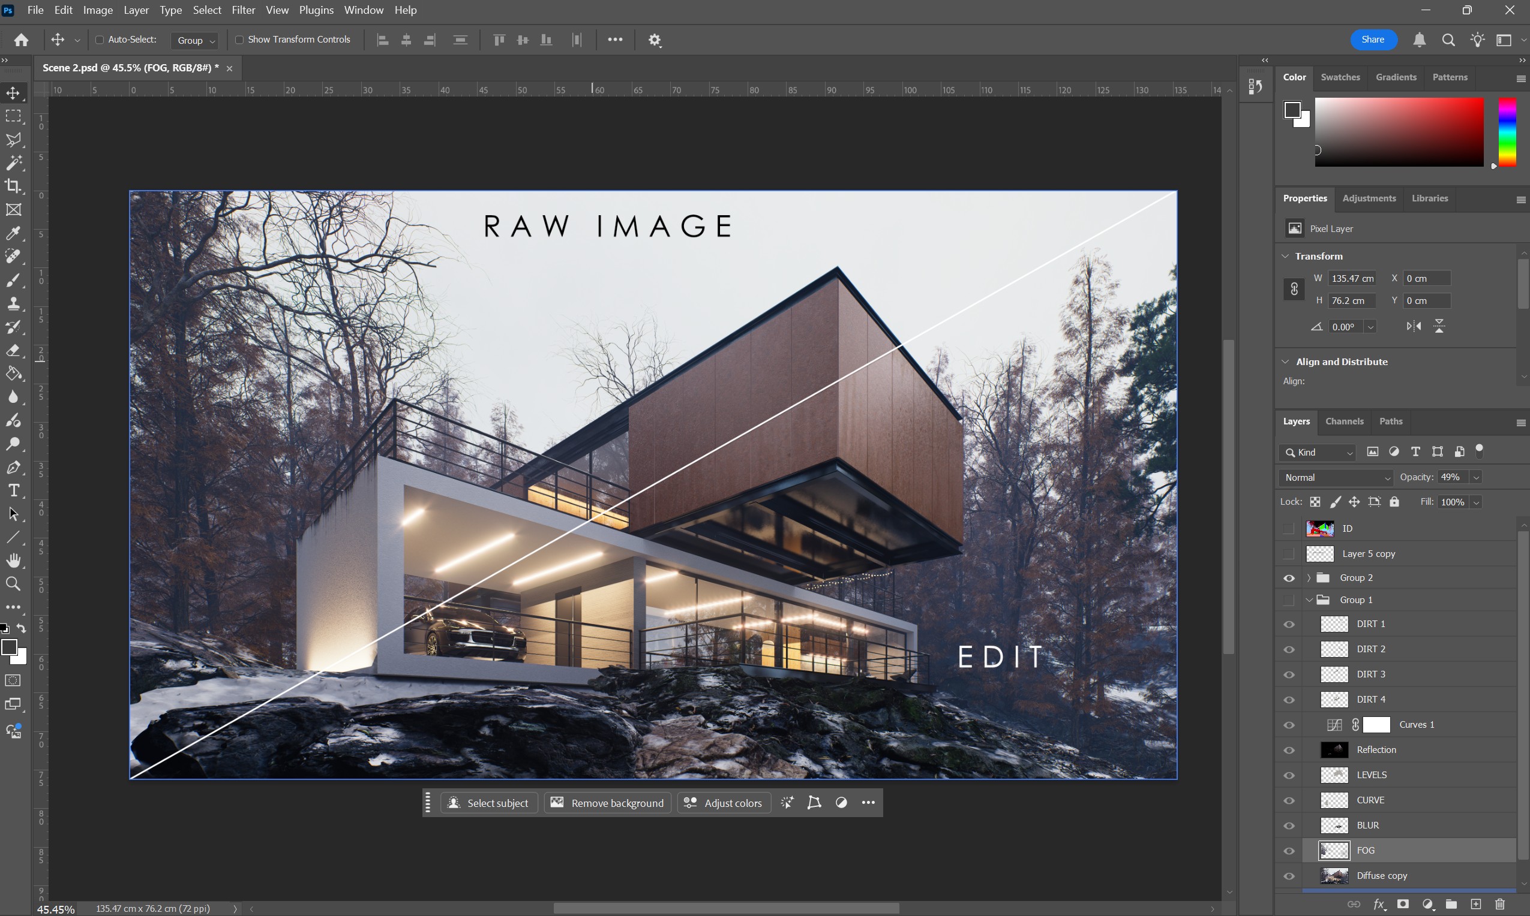Screen dimensions: 1530x916
Task: Open the Opacity value dropdown arrow
Action: [1475, 478]
